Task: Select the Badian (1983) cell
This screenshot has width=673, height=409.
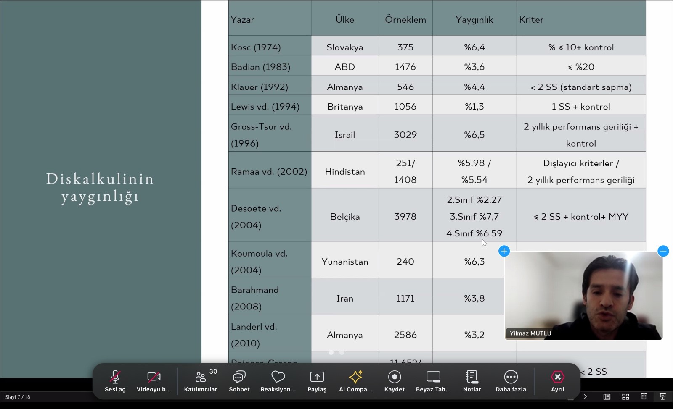Action: tap(270, 66)
